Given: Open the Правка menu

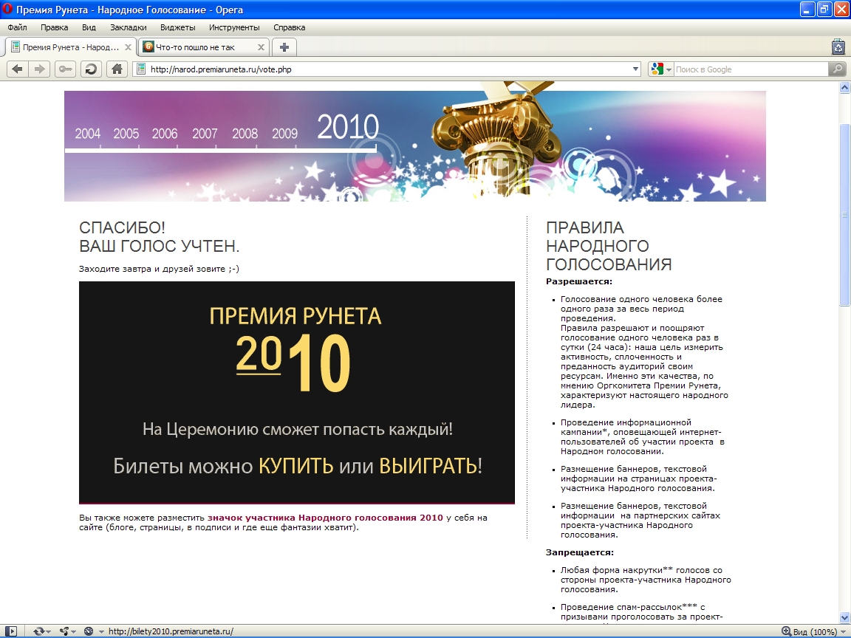Looking at the screenshot, I should [54, 27].
